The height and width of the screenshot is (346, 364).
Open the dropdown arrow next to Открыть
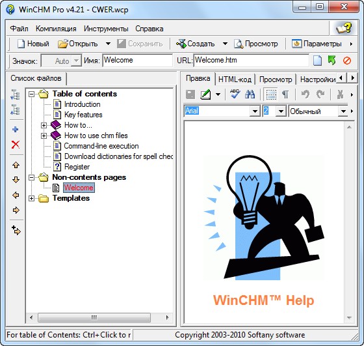(x=108, y=44)
